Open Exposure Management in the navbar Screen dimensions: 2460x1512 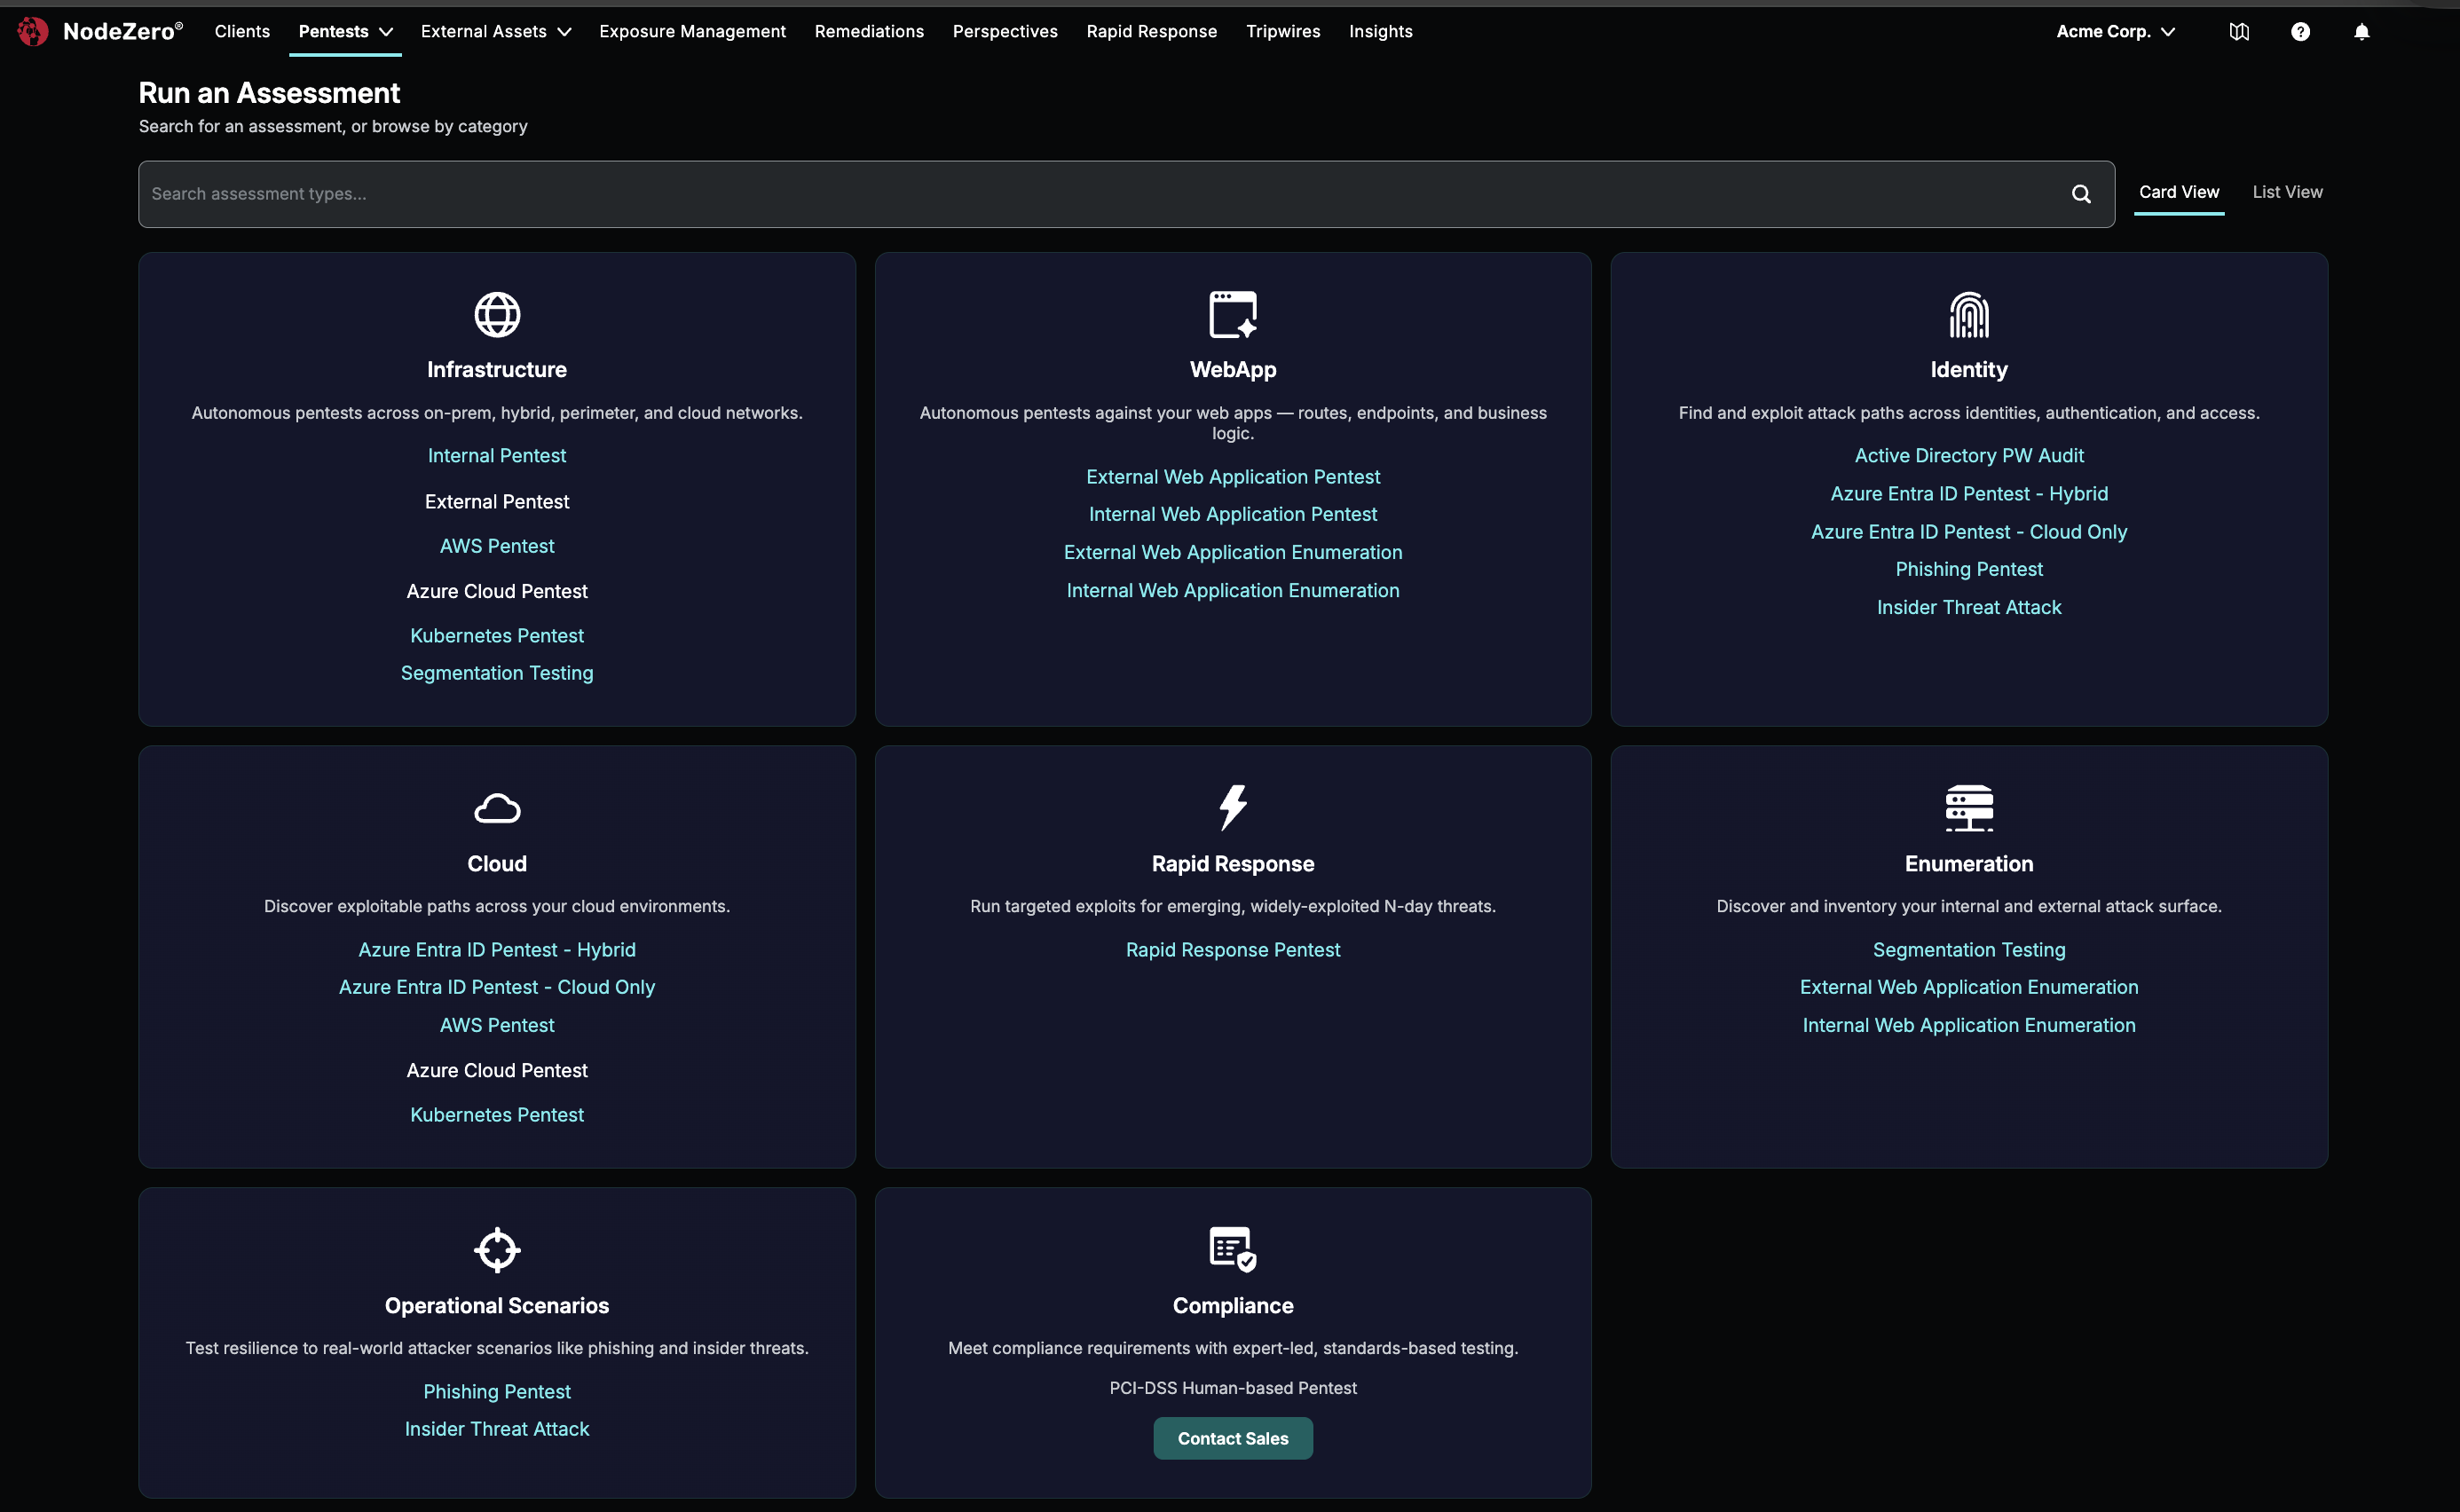pyautogui.click(x=692, y=31)
